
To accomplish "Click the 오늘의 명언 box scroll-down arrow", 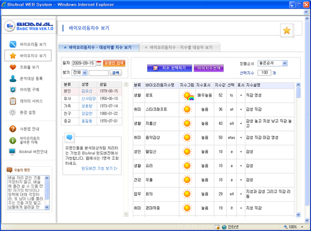I will [x=47, y=207].
